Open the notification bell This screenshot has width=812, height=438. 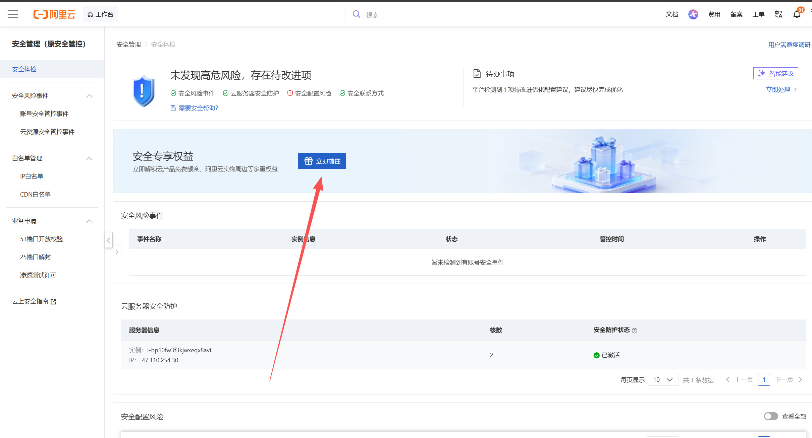tap(797, 14)
